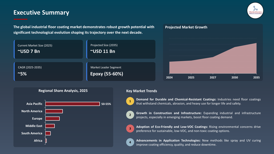Click the 2035 label on growth chart
The height and width of the screenshot is (154, 274).
256,78
